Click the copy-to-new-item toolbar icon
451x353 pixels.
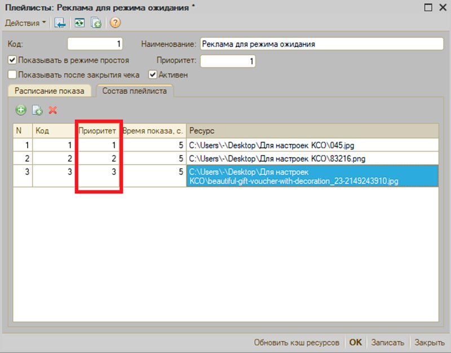(x=96, y=23)
